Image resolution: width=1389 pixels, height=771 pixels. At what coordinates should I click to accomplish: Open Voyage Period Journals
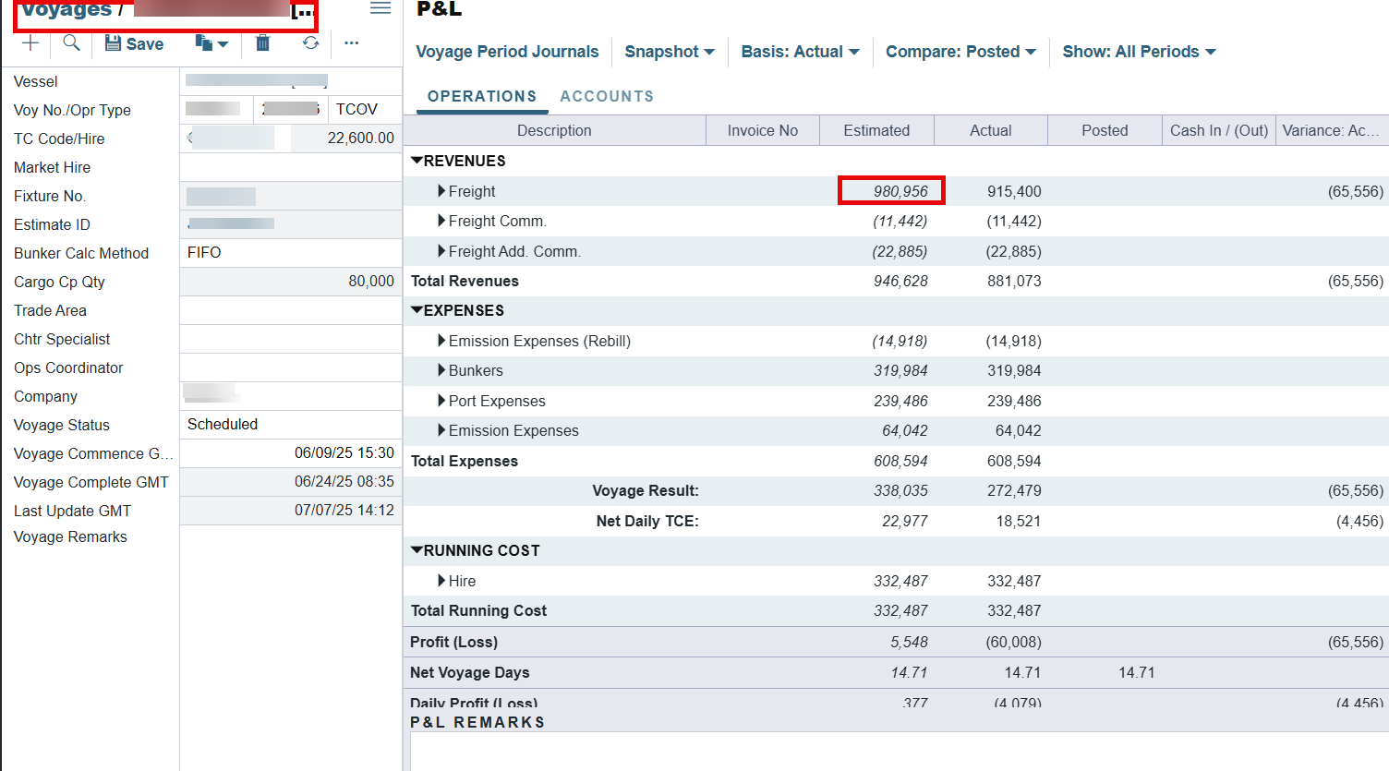coord(507,52)
